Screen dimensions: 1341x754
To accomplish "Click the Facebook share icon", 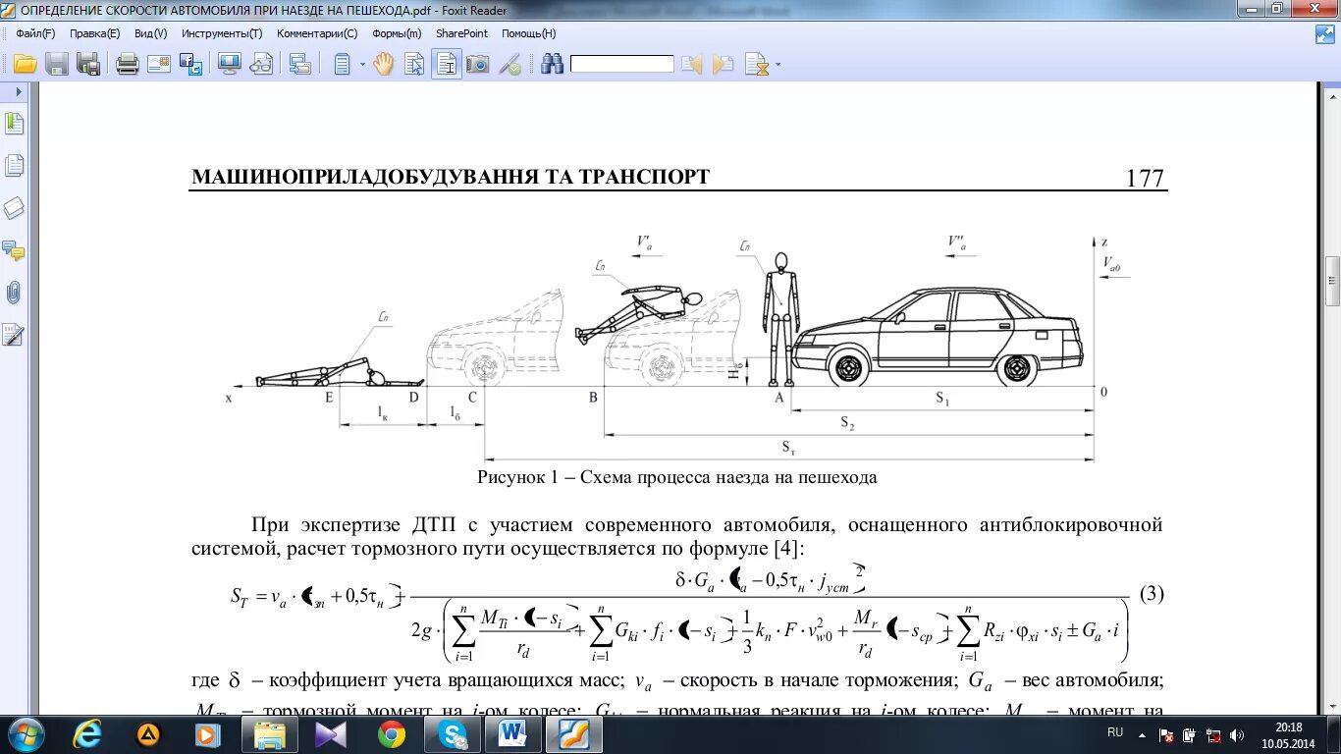I will (190, 65).
